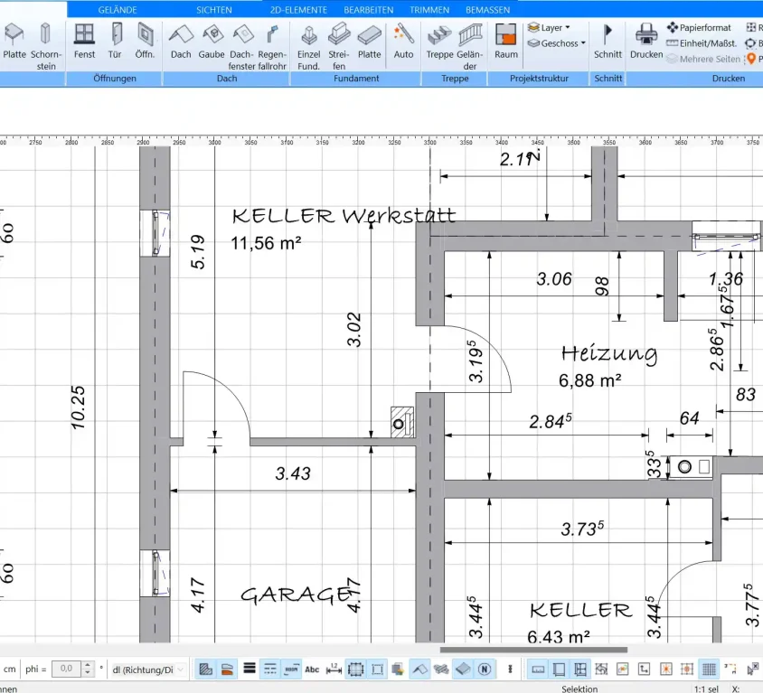Click the Öffnungen group label
This screenshot has width=763, height=693.
click(114, 79)
